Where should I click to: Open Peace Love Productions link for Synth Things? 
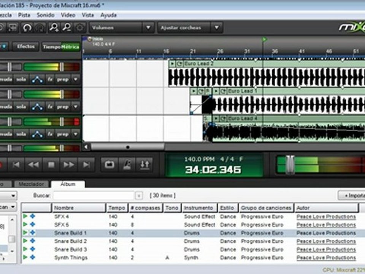(x=326, y=258)
